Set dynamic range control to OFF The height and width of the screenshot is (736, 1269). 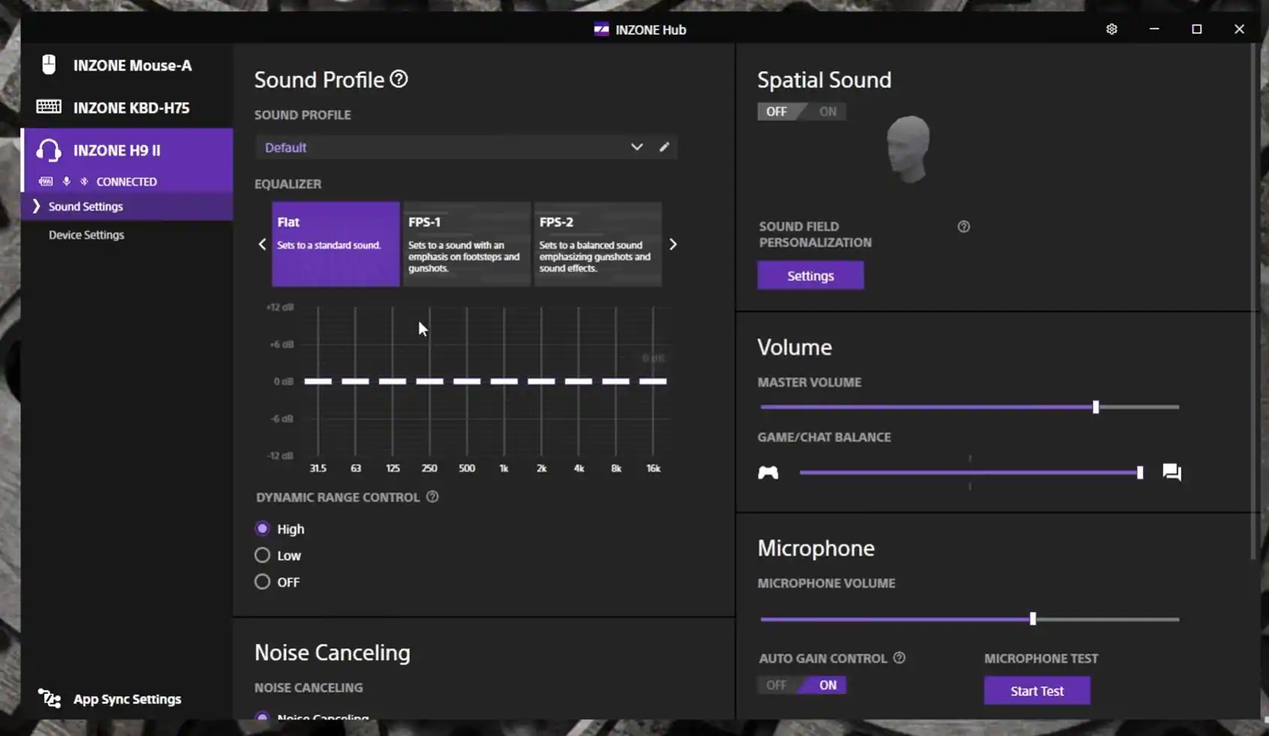(x=262, y=582)
